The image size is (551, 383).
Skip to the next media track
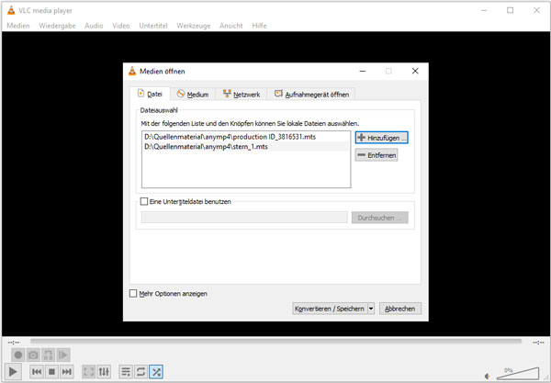coord(66,371)
